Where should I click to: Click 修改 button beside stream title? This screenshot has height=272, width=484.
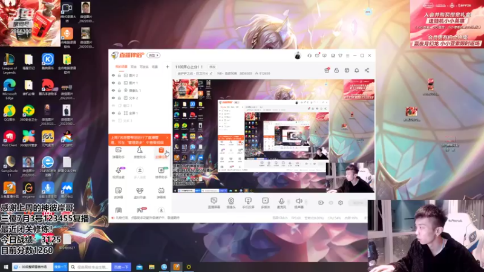[x=213, y=67]
